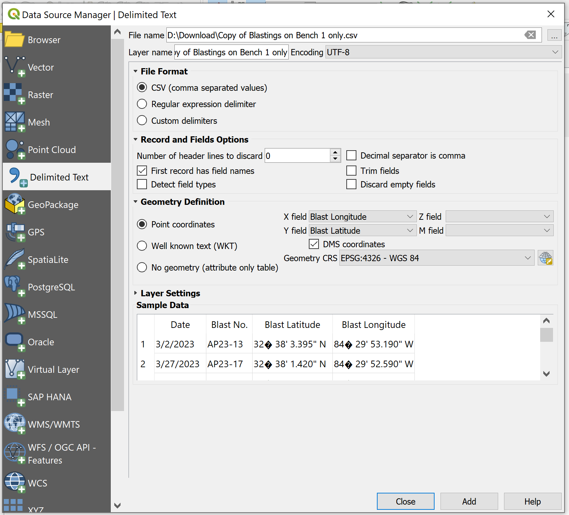Select the Mesh data source
Screen dimensions: 569x515
tap(39, 122)
